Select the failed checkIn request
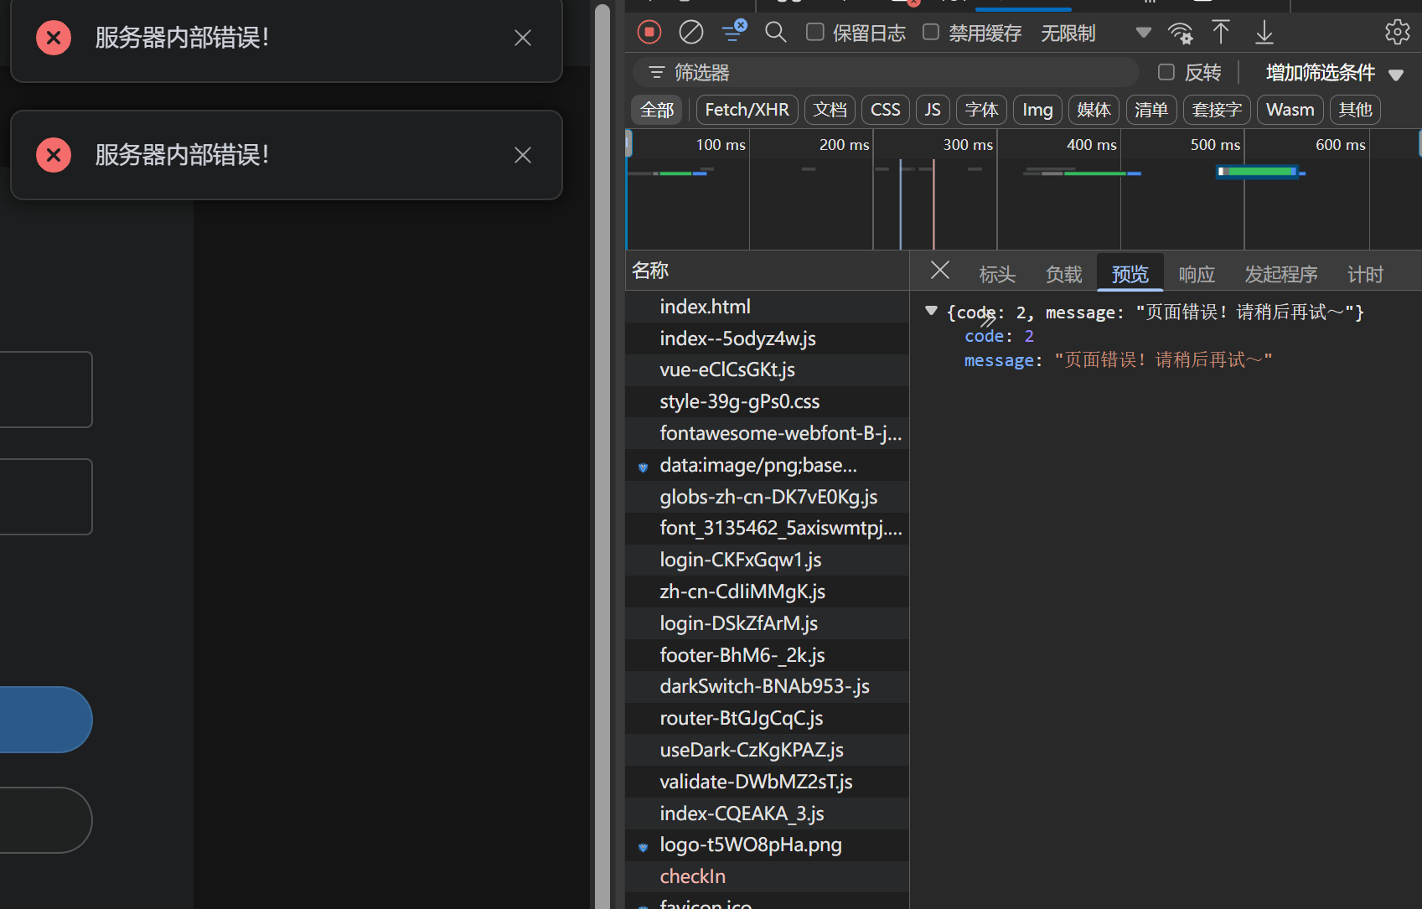 tap(768, 876)
